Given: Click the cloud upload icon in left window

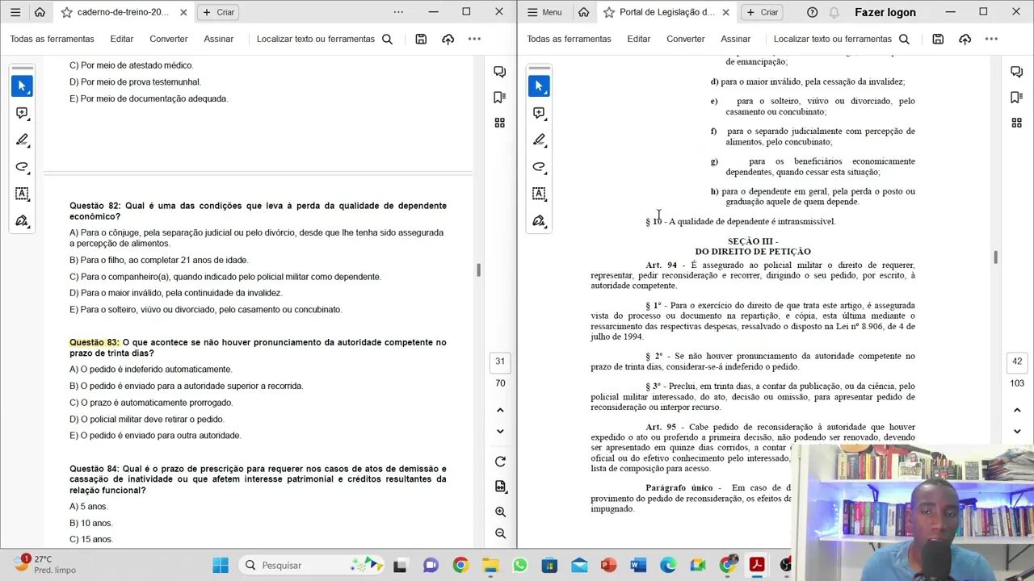Looking at the screenshot, I should [448, 39].
